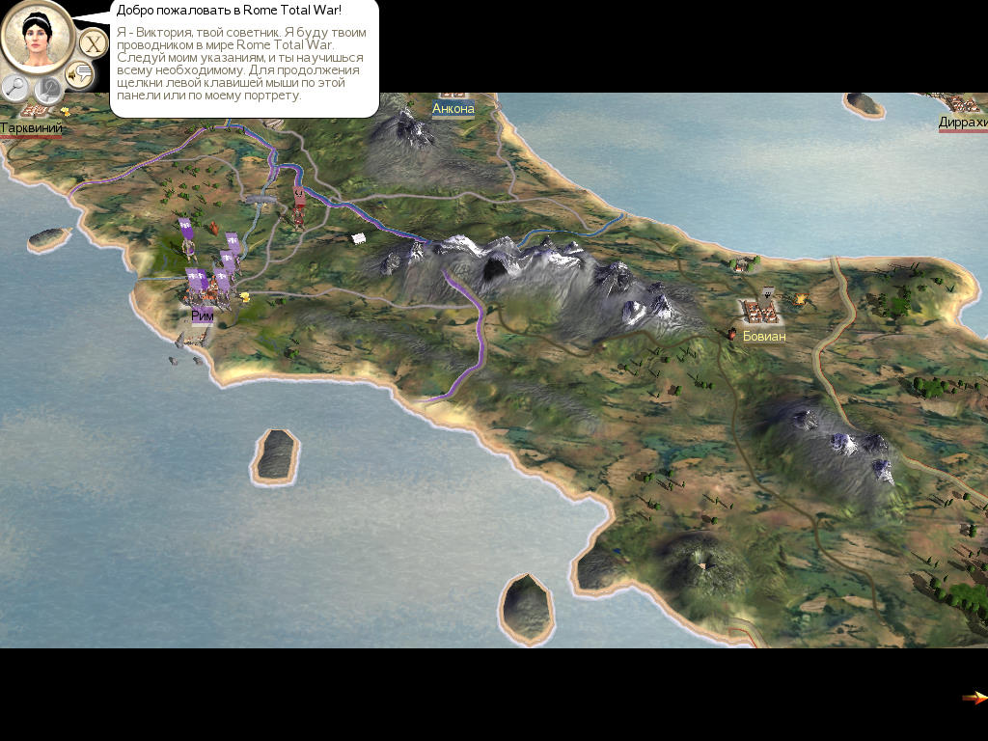988x741 pixels.
Task: Click the small red agent near Бовиан
Action: [x=732, y=334]
